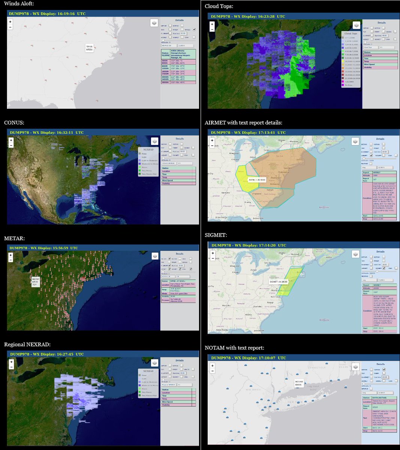This screenshot has height=450, width=400.
Task: Uncheck METAR checkbox in the METAR panel
Action: pyautogui.click(x=169, y=258)
